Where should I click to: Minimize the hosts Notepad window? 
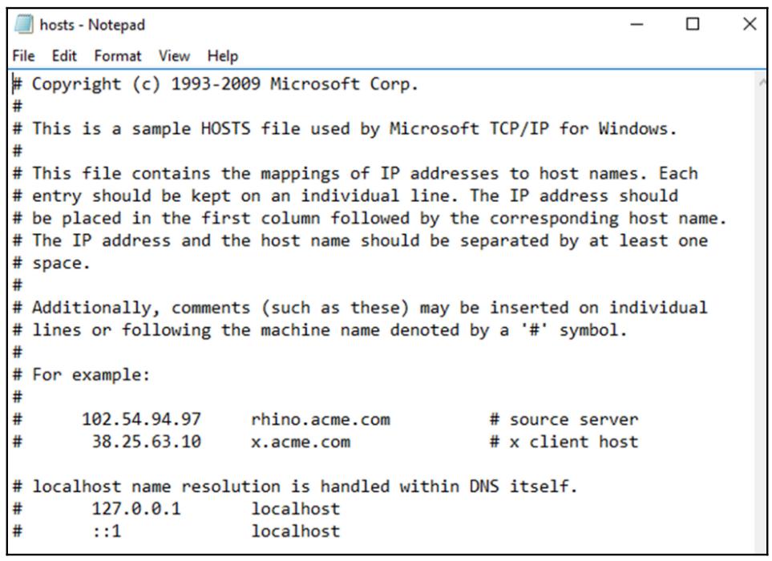(637, 25)
